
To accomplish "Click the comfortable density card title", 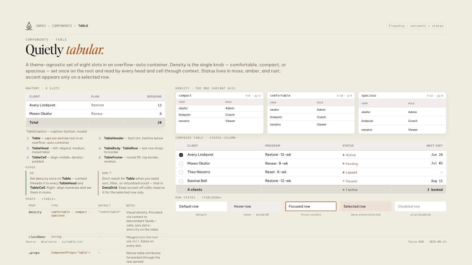I will tap(280, 96).
